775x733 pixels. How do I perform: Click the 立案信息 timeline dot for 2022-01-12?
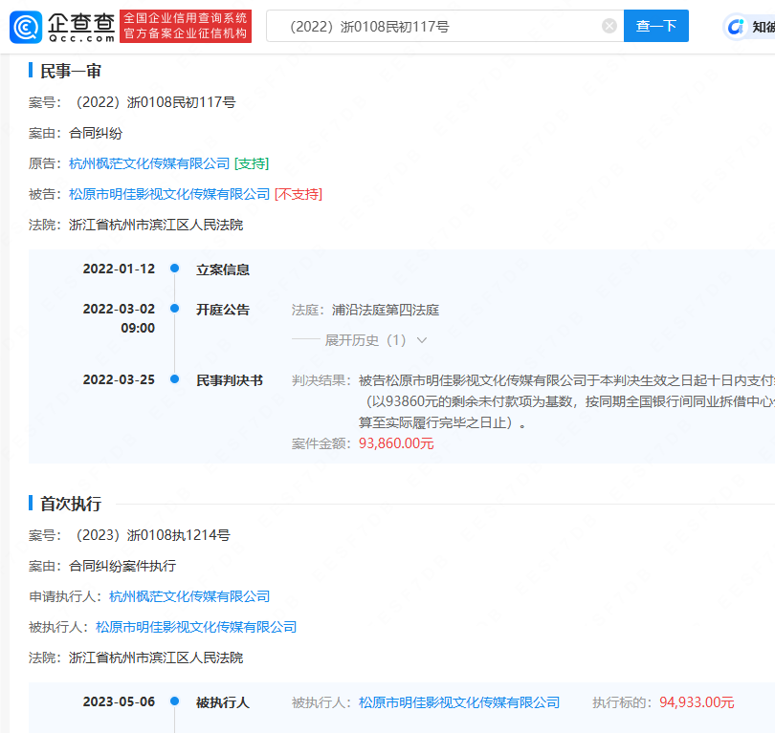coord(174,268)
